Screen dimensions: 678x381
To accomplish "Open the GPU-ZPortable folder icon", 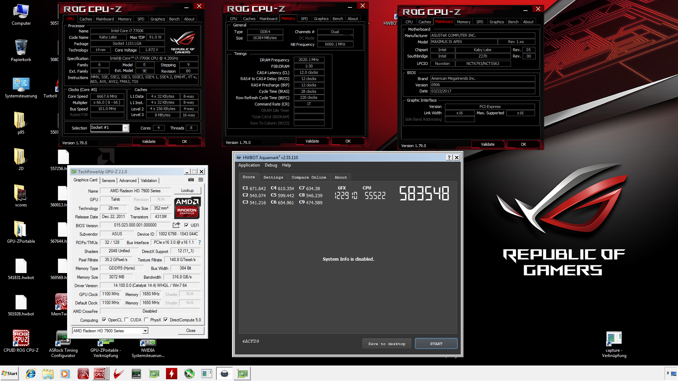I will pos(21,232).
